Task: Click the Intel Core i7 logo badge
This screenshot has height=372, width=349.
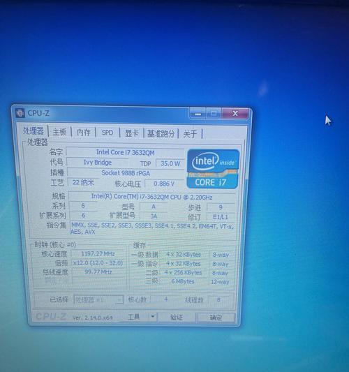Action: click(213, 169)
